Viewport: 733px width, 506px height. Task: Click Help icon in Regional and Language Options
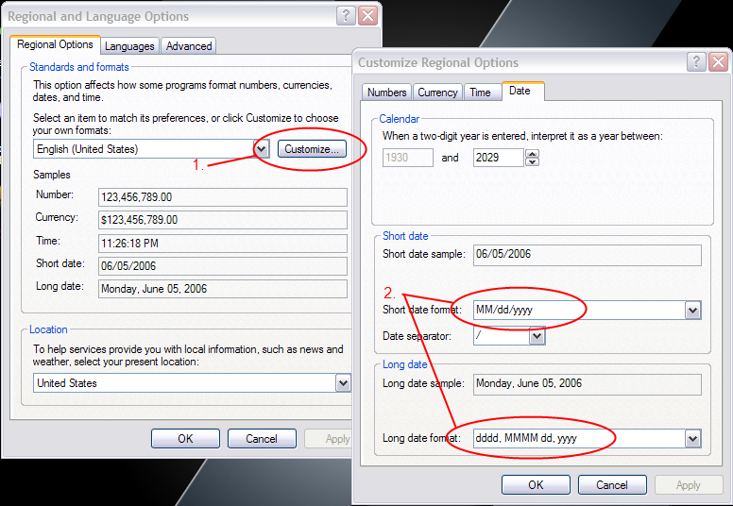pos(347,16)
